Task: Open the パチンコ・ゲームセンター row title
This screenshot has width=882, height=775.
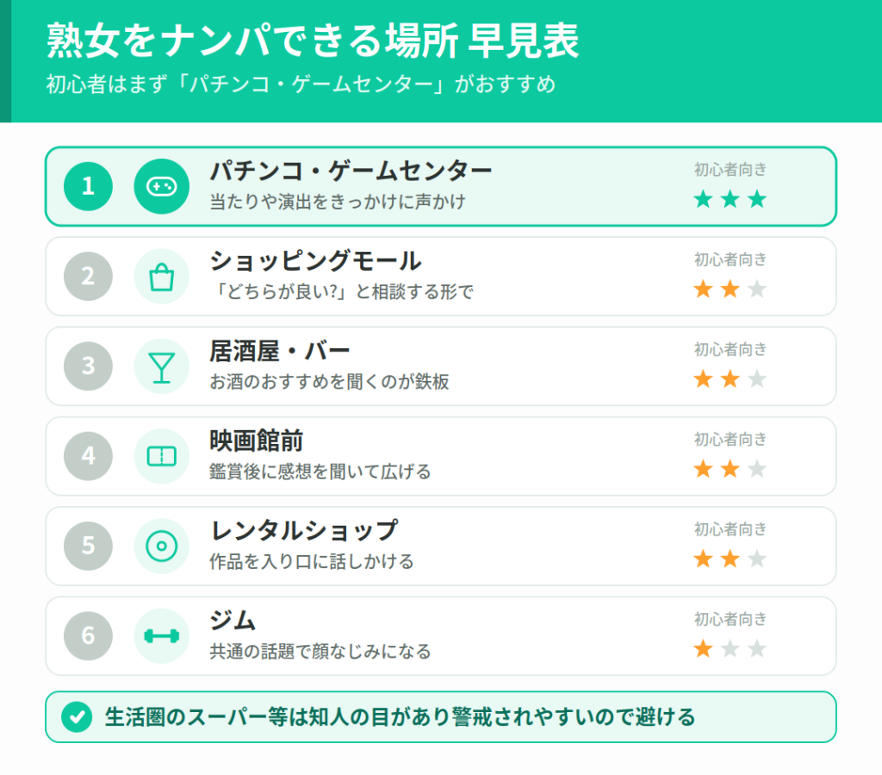Action: pyautogui.click(x=351, y=171)
